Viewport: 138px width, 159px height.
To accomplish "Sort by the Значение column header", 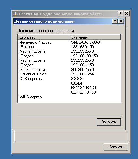I will 95,37.
